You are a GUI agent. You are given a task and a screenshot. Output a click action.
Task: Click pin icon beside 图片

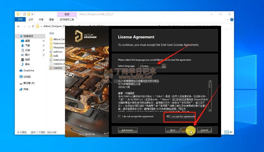(x=44, y=55)
